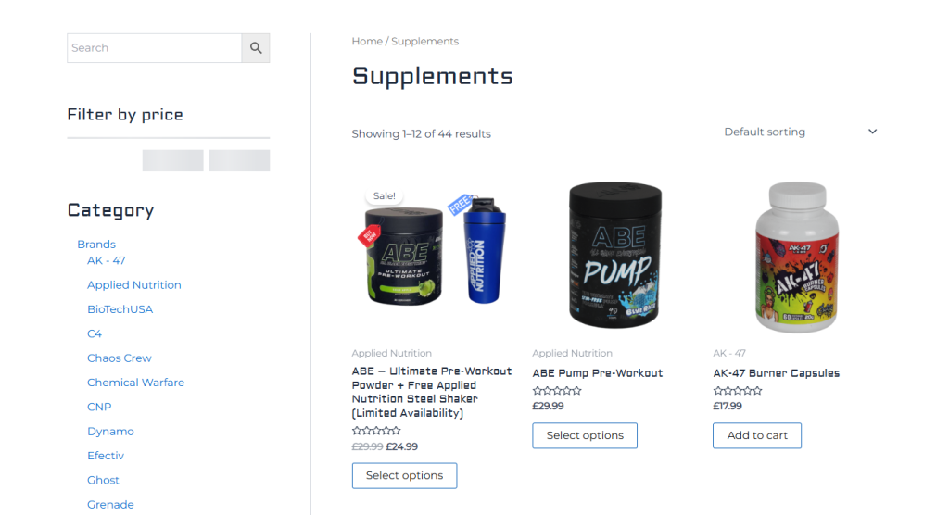Go to Home in breadcrumb

click(x=367, y=41)
